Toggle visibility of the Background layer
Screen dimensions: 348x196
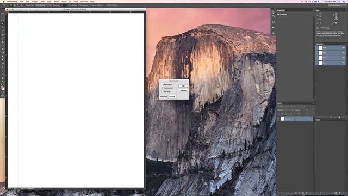coord(278,119)
